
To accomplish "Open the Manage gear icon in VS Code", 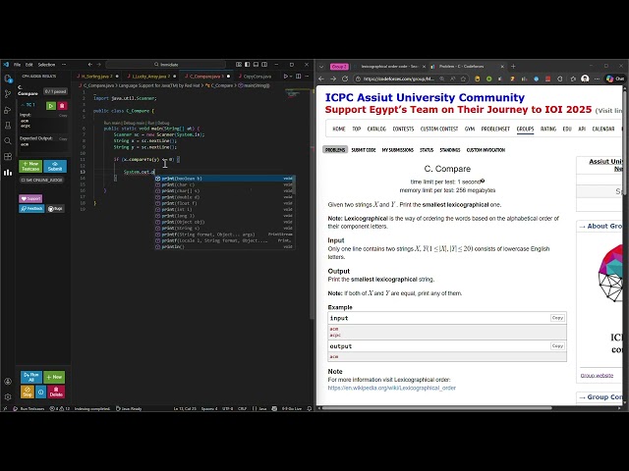I will [8, 396].
